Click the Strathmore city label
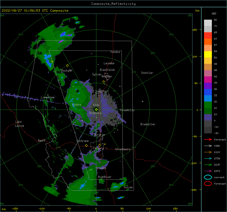The image size is (227, 212). tap(123, 149)
